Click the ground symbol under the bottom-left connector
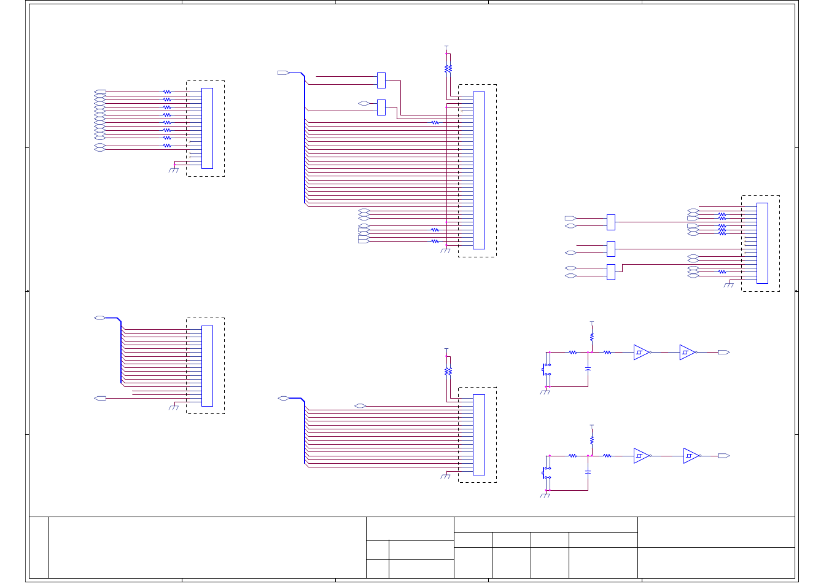The width and height of the screenshot is (829, 586). tap(174, 407)
